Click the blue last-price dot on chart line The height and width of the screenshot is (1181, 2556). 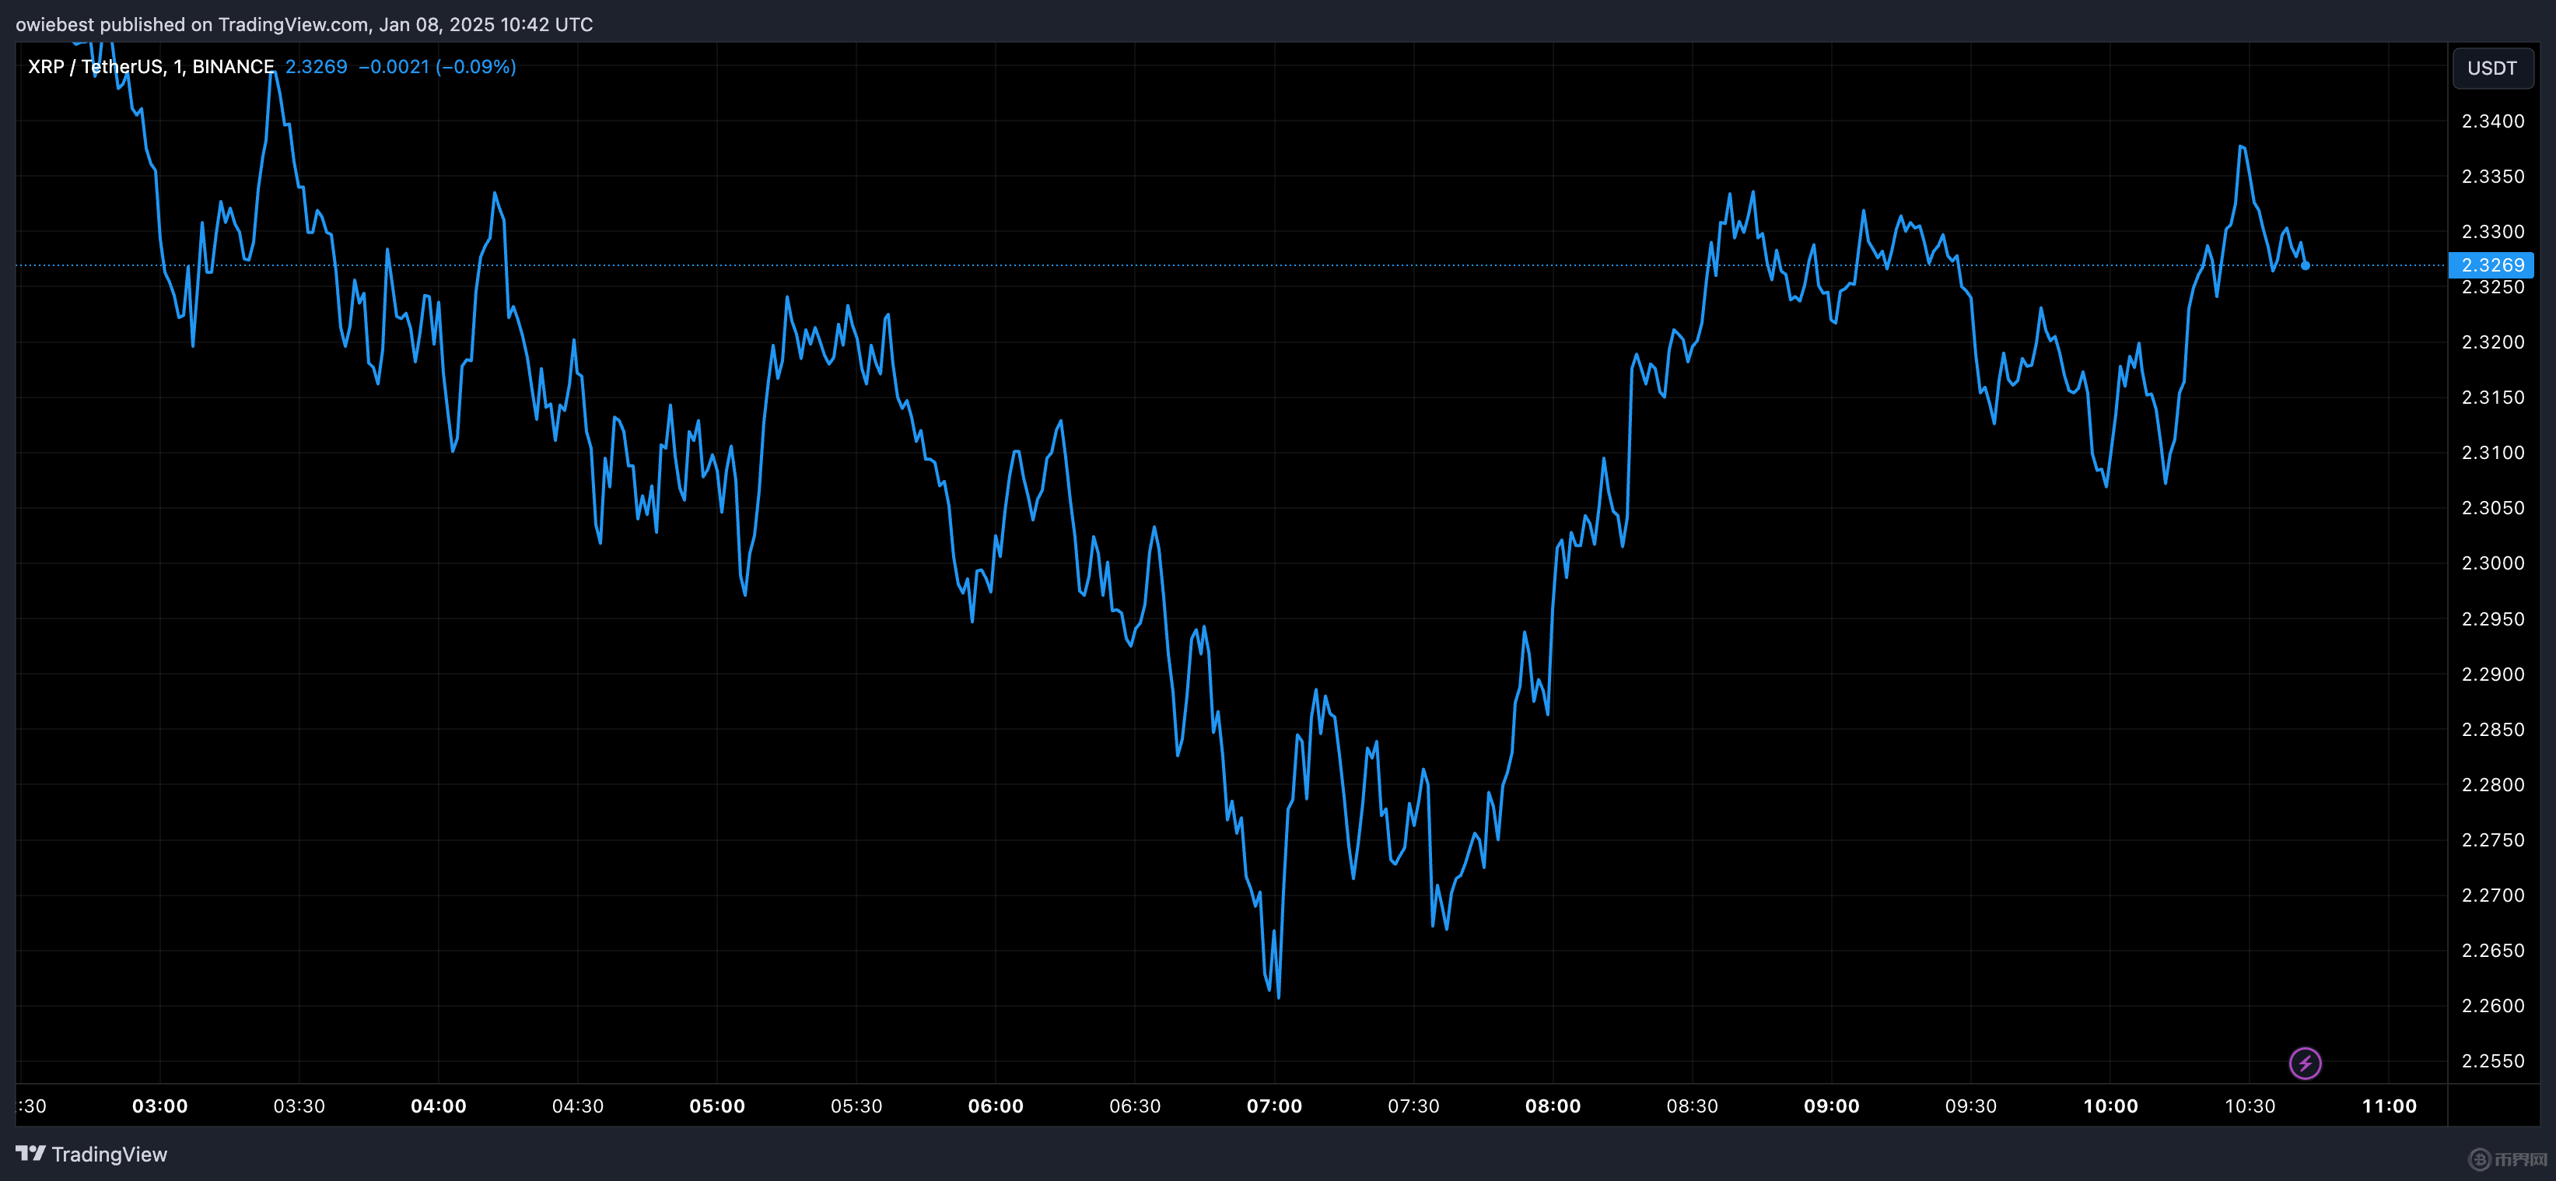tap(2305, 265)
